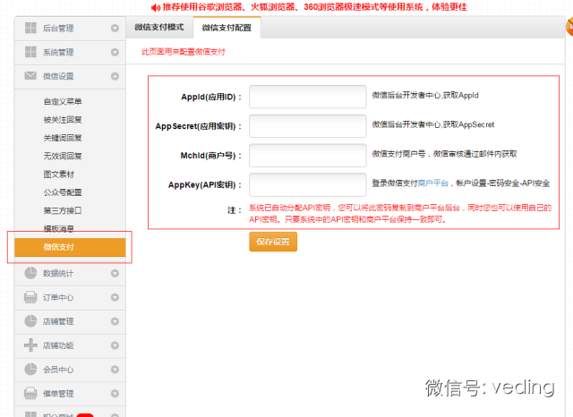This screenshot has width=573, height=417.
Task: Click the 店铺管理 label
Action: [x=58, y=321]
